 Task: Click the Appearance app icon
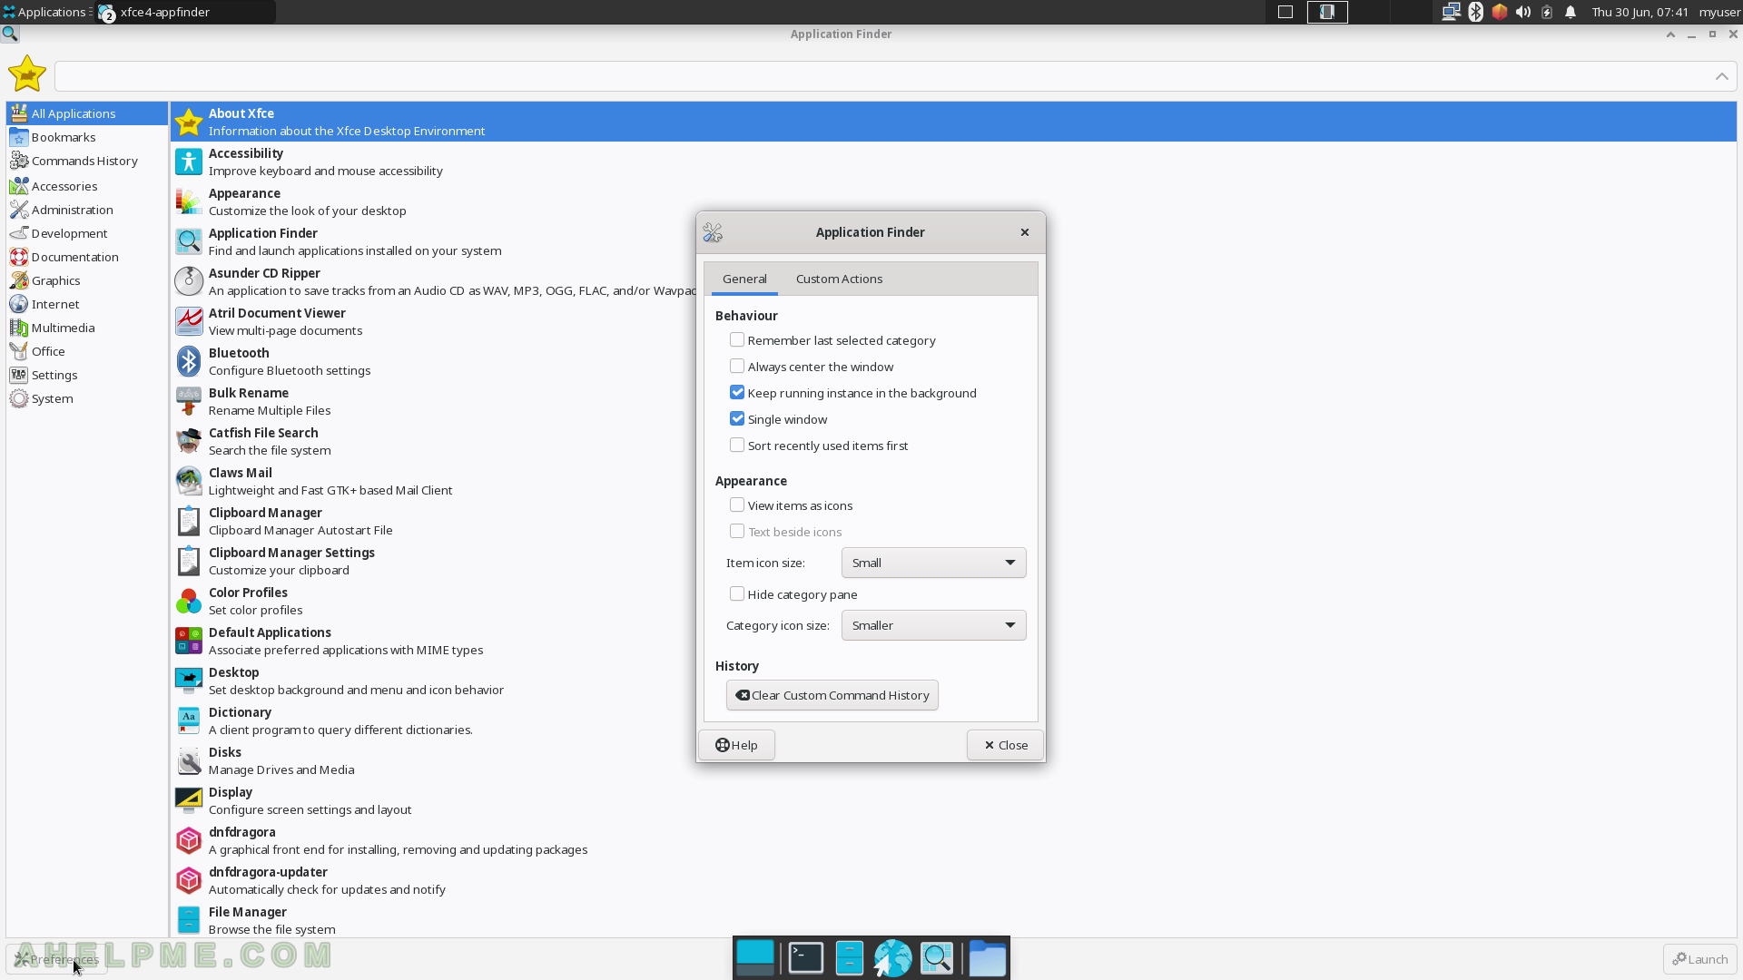189,201
